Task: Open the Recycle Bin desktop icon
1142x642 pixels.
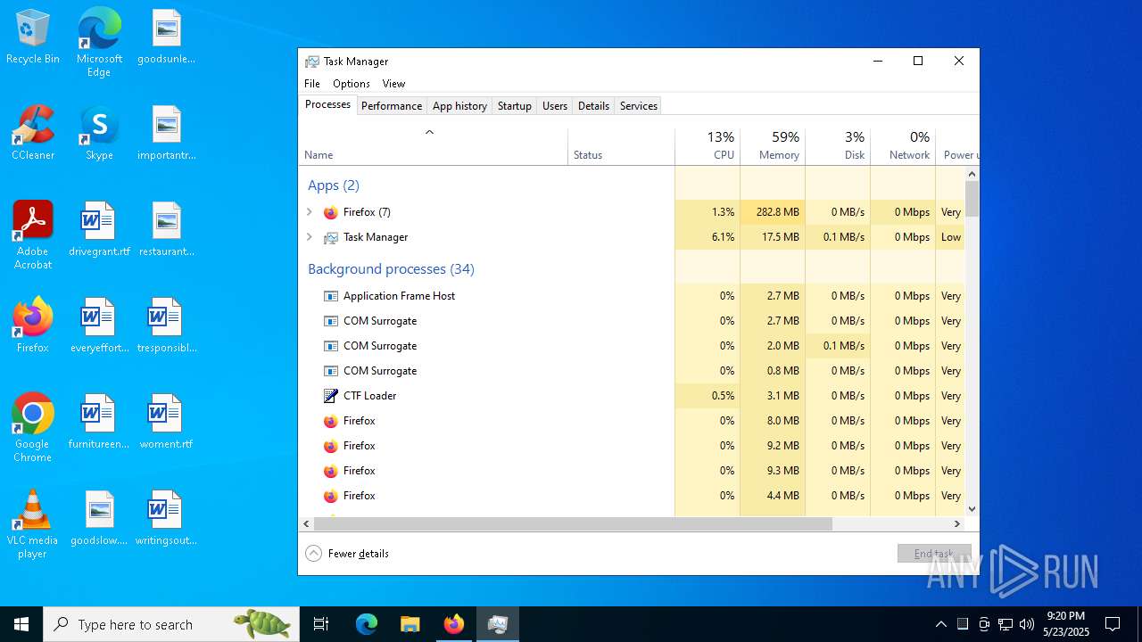Action: pyautogui.click(x=33, y=37)
